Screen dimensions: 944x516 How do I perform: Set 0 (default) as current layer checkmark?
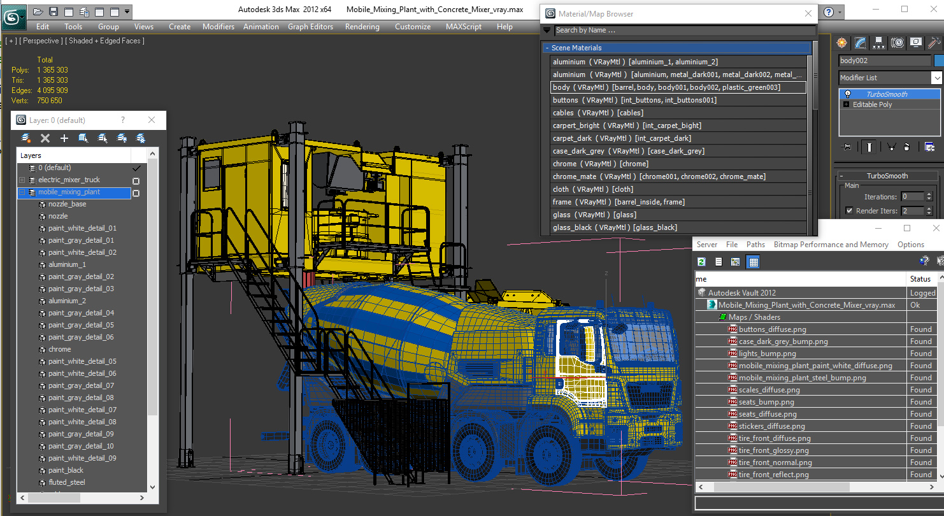136,168
